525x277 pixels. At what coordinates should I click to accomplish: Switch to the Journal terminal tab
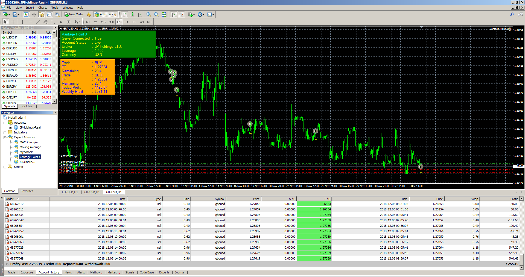point(179,272)
